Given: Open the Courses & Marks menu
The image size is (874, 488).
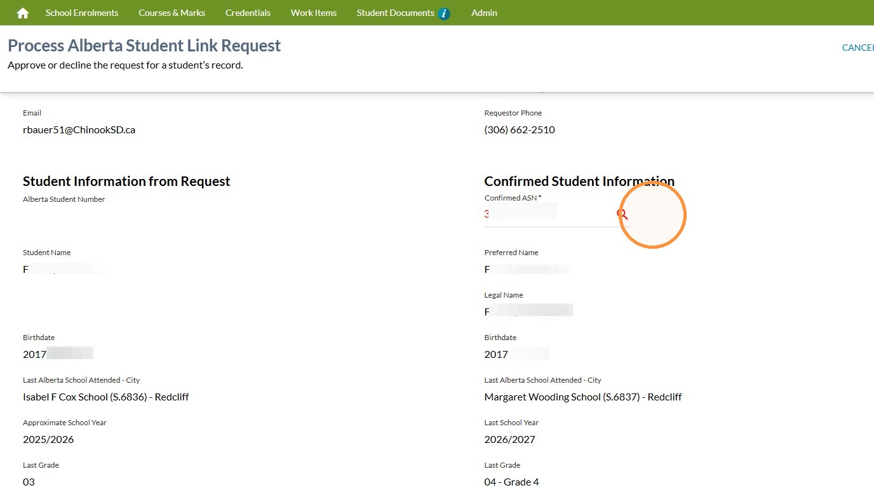Looking at the screenshot, I should (172, 13).
